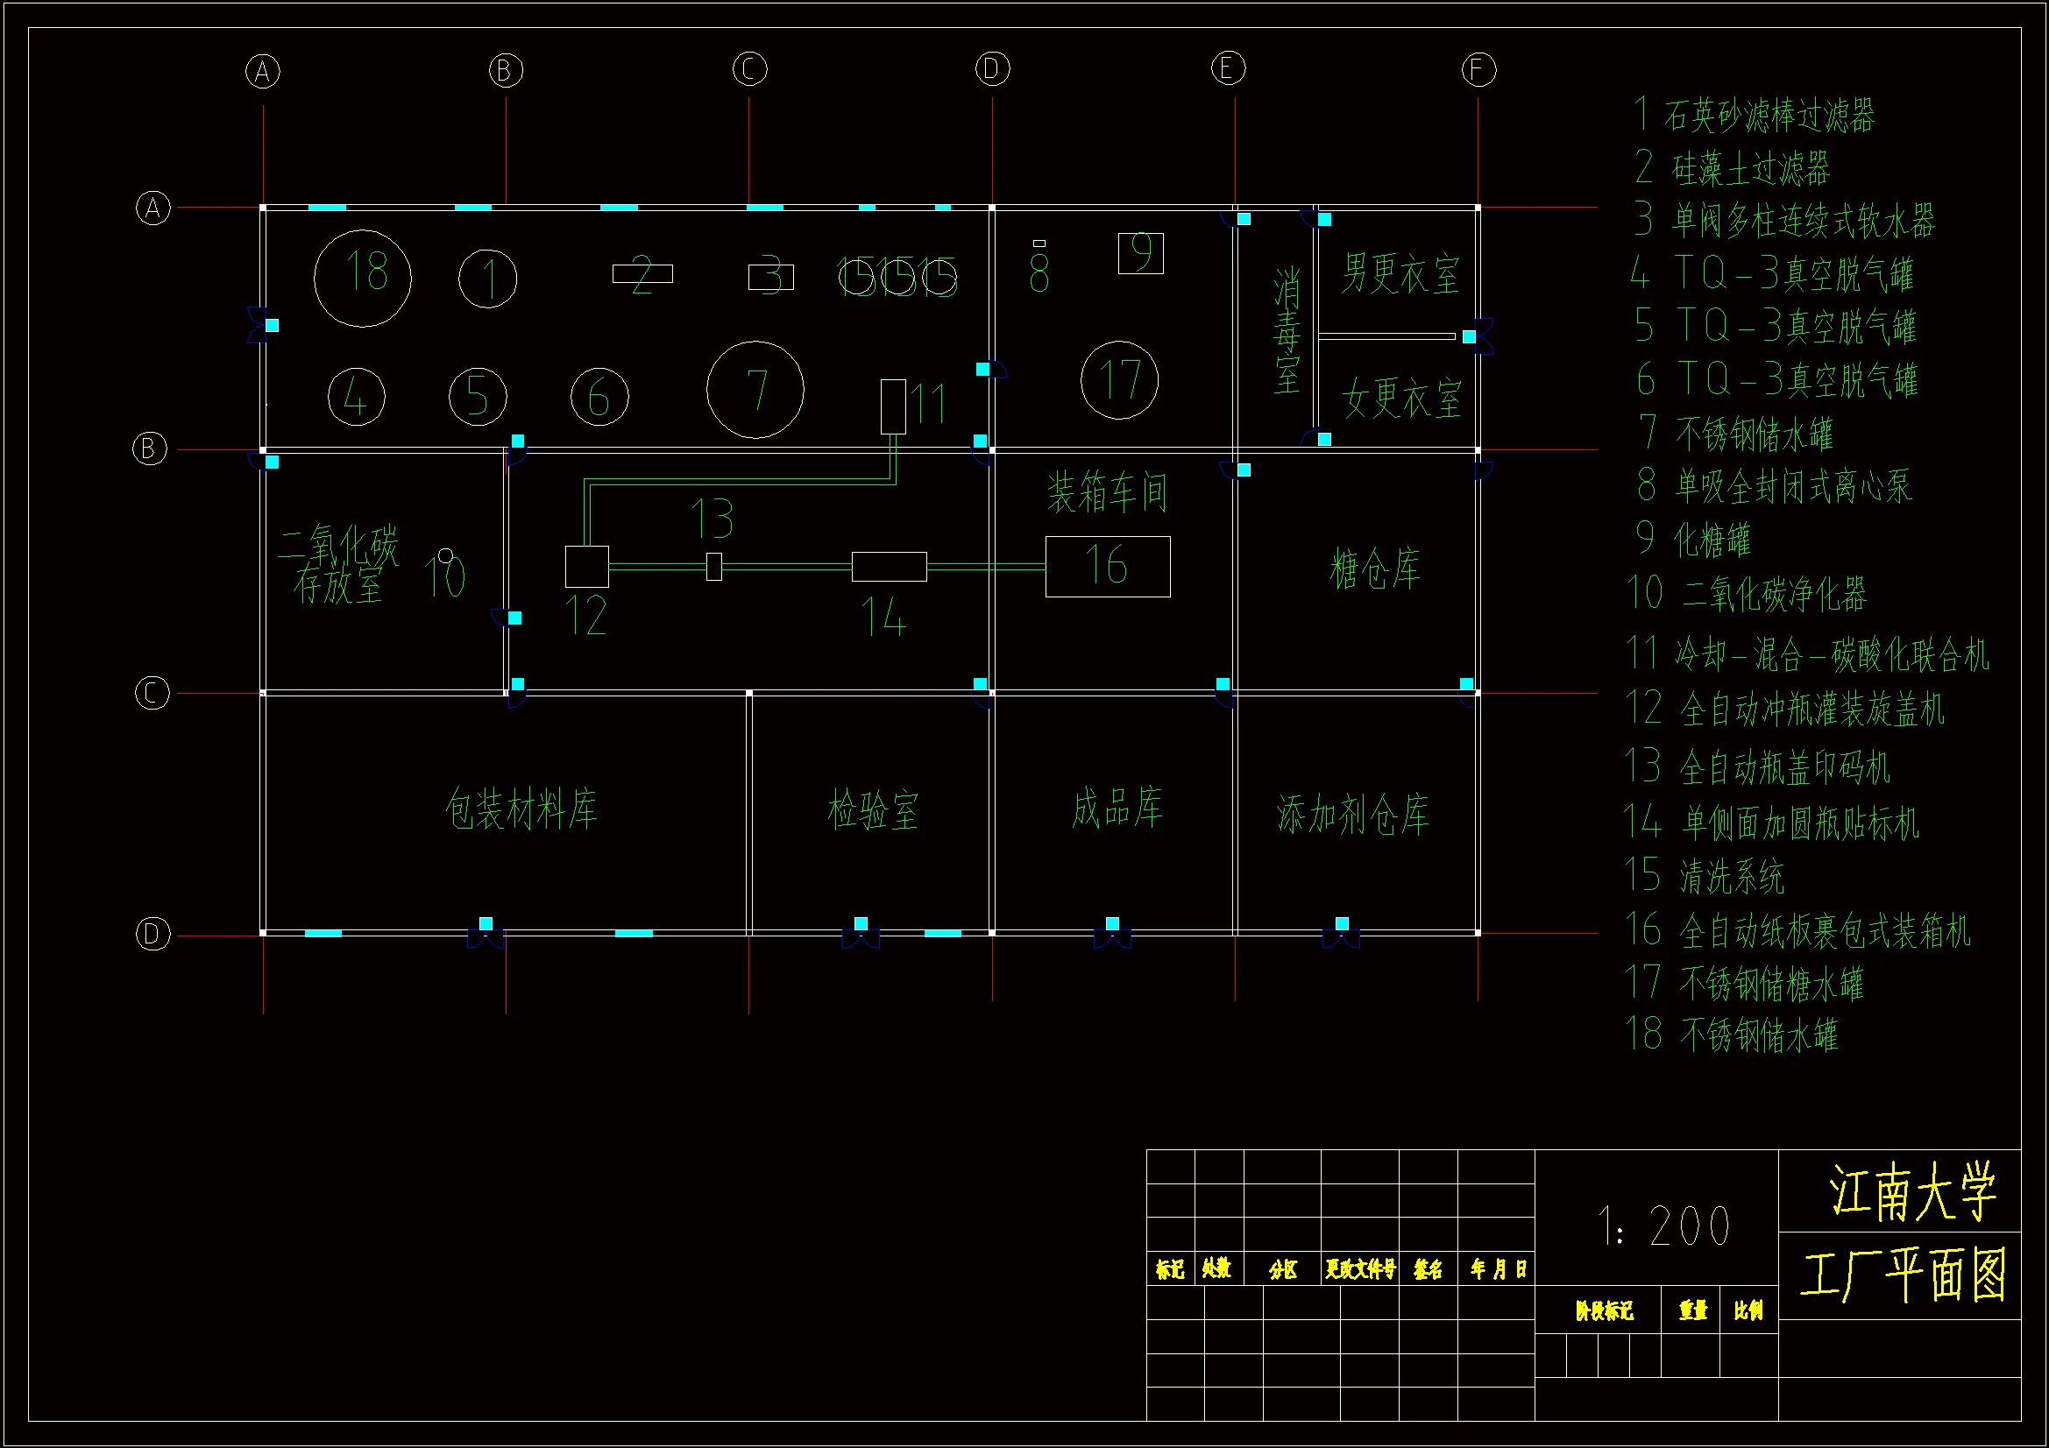
Task: Select rectangle machine 16 in packing workshop
Action: (1108, 567)
